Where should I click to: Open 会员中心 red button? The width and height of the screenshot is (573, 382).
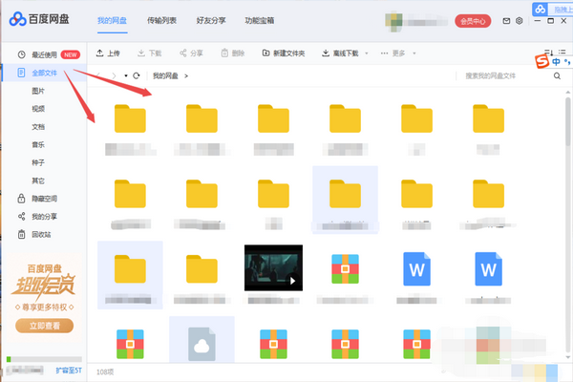[x=473, y=21]
